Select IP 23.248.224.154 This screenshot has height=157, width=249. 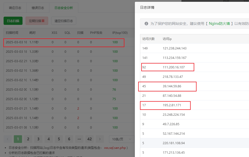pyautogui.click(x=174, y=114)
